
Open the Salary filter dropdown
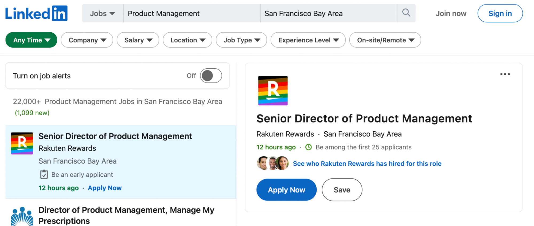(138, 40)
